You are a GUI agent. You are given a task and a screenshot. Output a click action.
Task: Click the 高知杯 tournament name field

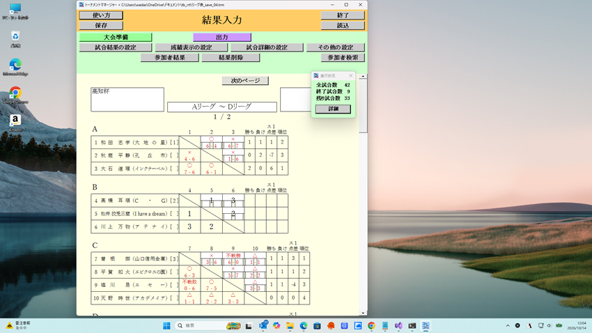pos(127,100)
